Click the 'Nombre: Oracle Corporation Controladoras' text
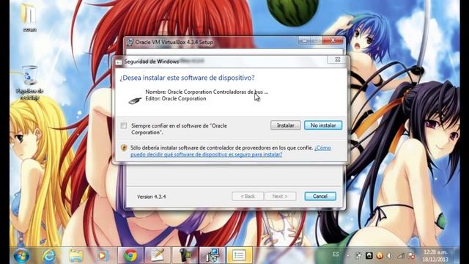This screenshot has width=469, height=264. click(207, 92)
